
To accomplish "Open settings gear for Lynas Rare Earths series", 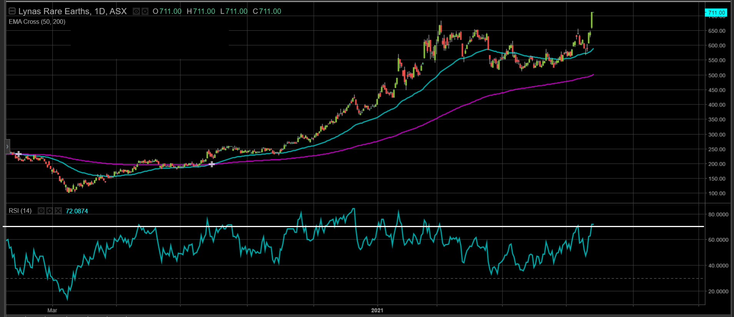I will tap(145, 12).
